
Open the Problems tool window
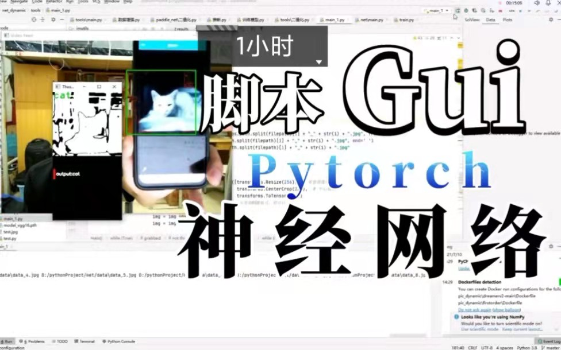coord(32,341)
